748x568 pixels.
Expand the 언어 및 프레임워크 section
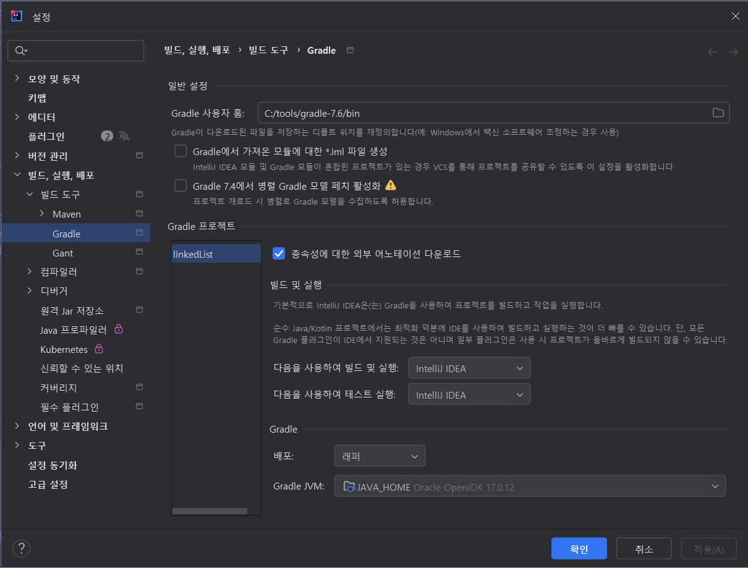(x=17, y=426)
